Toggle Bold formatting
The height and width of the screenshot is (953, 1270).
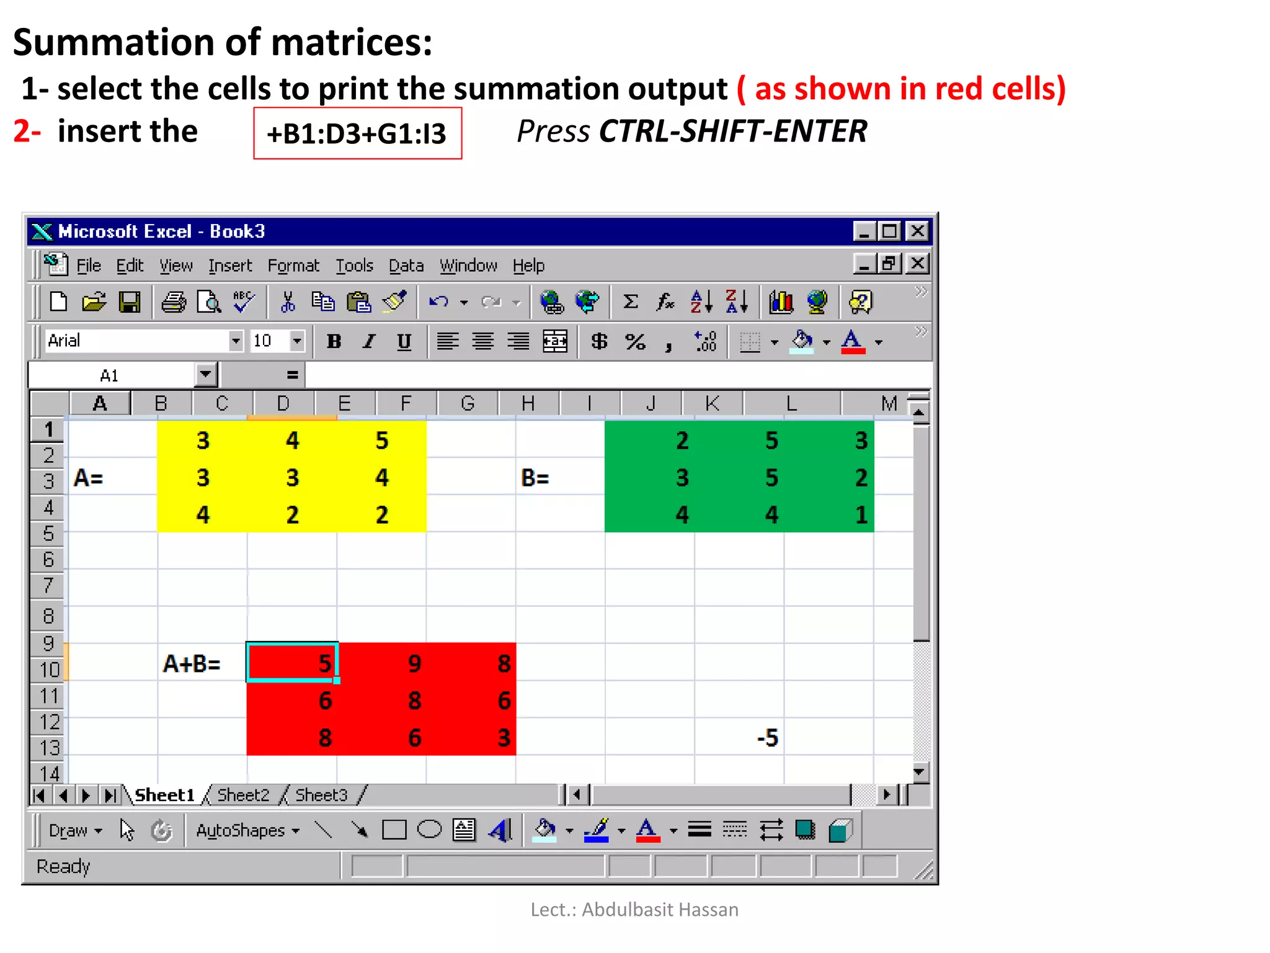(334, 341)
